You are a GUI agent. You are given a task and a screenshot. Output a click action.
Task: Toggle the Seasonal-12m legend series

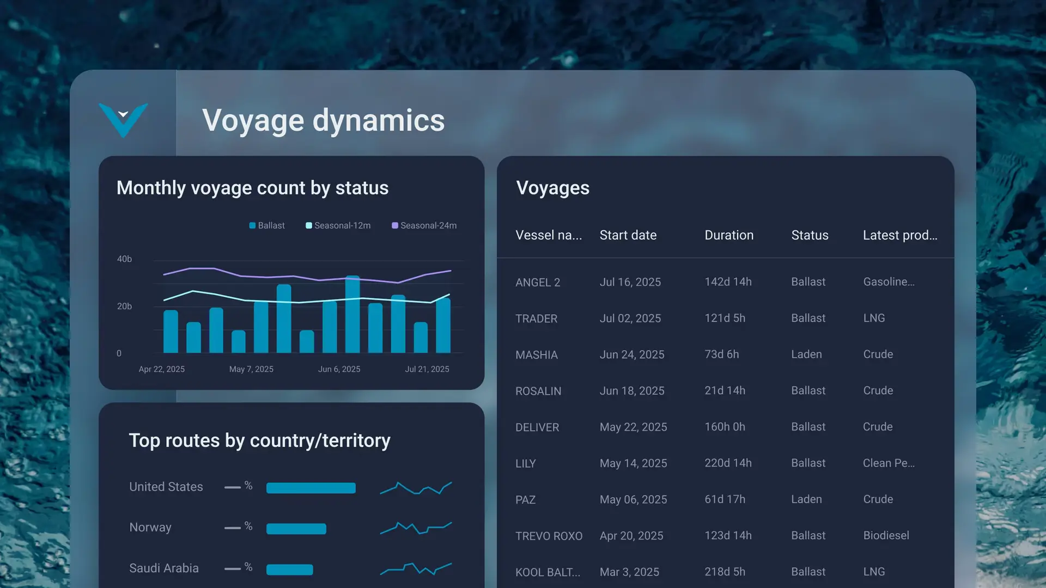[338, 225]
